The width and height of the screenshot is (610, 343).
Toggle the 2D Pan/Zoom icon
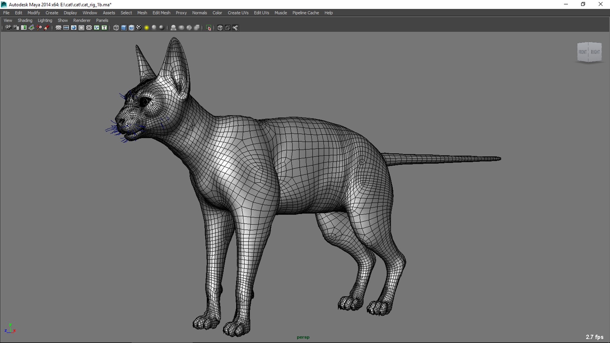pyautogui.click(x=39, y=28)
